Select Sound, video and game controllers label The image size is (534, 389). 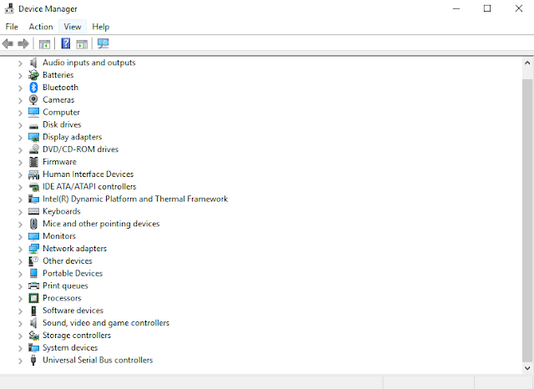point(106,323)
